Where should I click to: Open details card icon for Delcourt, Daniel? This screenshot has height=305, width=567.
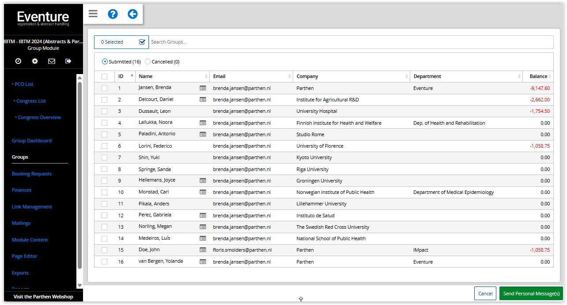(203, 99)
